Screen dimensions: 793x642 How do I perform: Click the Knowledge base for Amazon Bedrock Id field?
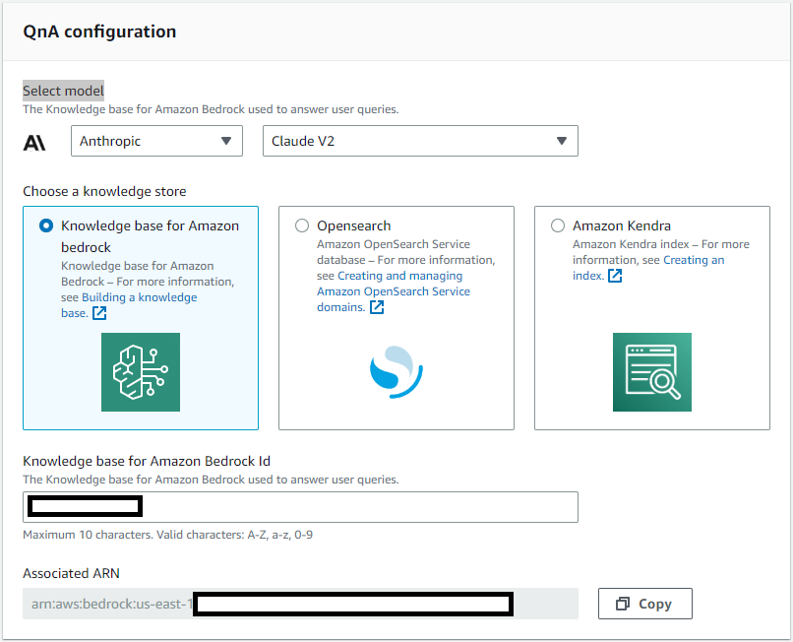coord(300,507)
